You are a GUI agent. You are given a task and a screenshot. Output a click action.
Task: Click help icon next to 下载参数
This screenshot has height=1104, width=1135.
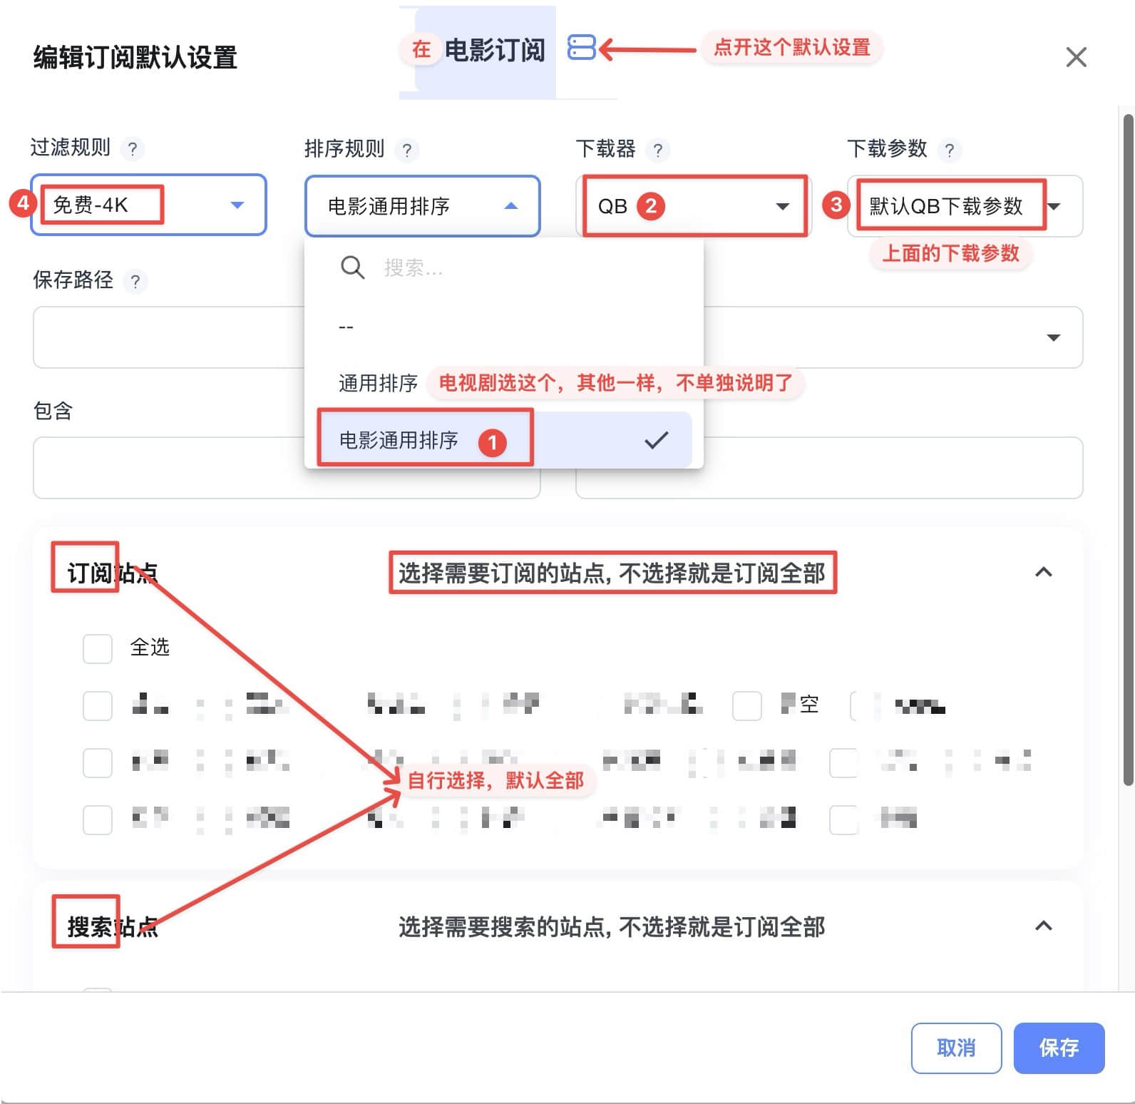[949, 150]
